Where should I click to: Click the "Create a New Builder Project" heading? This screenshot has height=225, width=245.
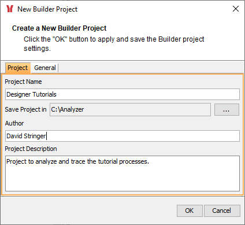59,28
